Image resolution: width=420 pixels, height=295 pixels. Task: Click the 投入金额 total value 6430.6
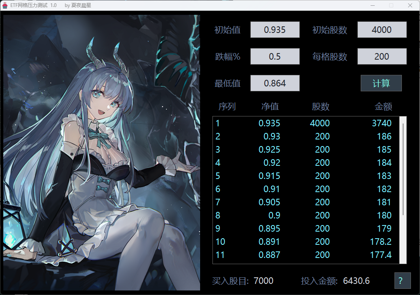coord(356,281)
